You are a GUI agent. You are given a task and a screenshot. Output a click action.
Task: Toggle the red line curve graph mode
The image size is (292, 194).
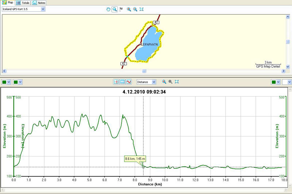coord(129,82)
